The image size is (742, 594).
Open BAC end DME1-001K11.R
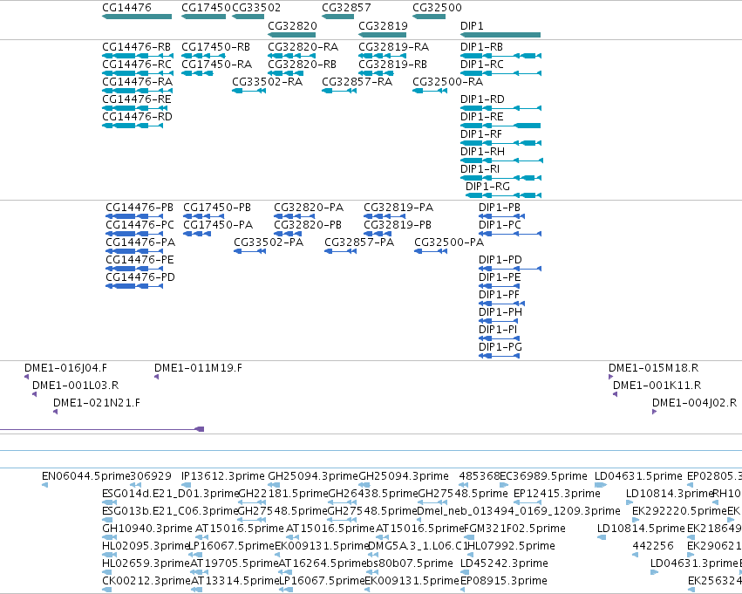point(657,386)
